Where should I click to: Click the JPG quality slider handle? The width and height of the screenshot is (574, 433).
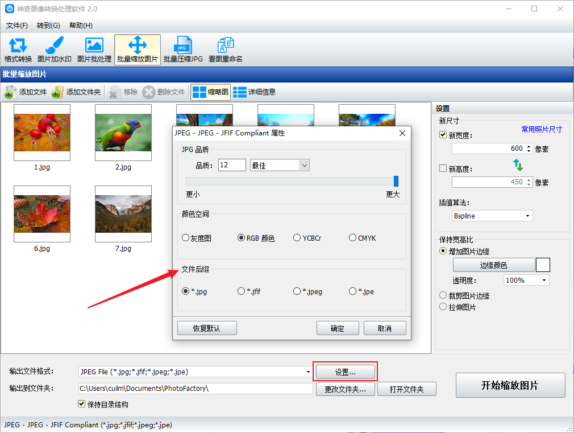click(x=396, y=181)
